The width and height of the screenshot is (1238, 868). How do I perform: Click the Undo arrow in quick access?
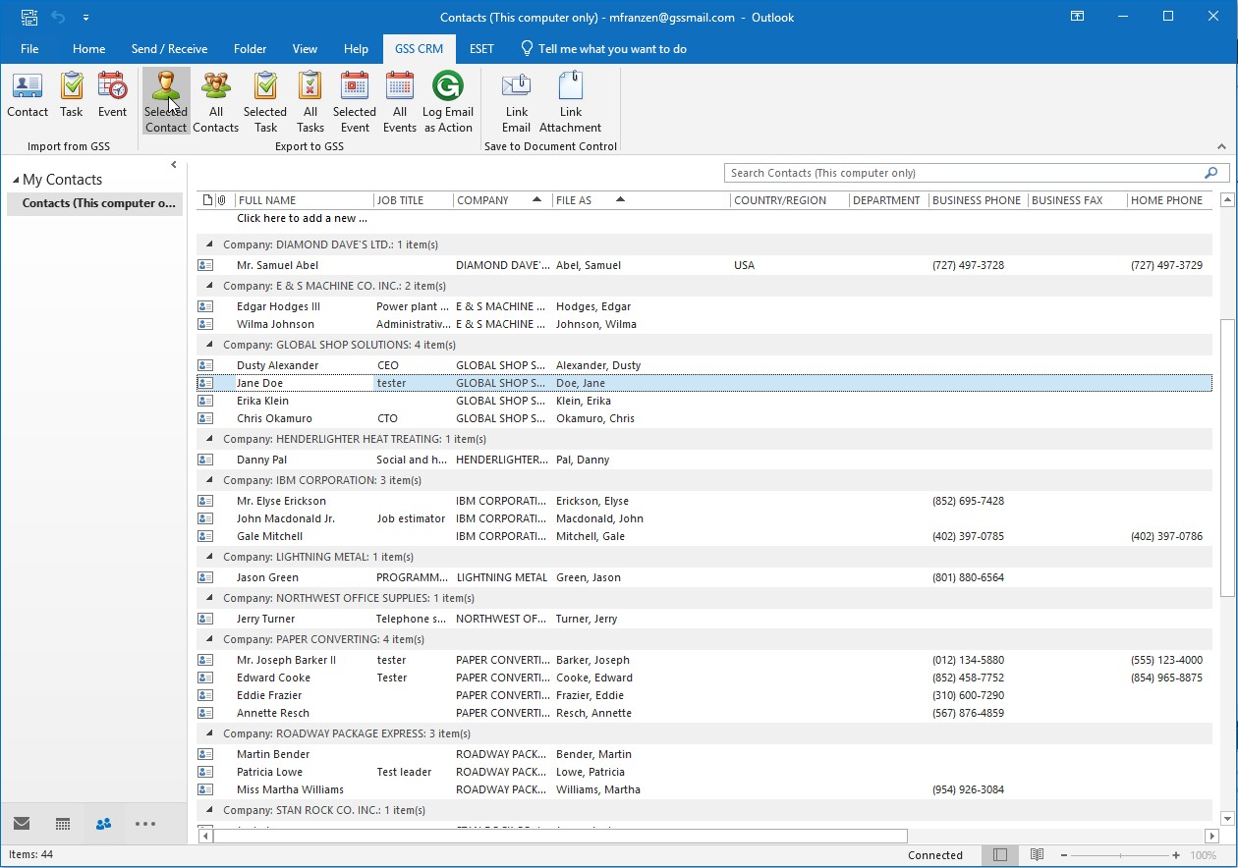tap(57, 17)
